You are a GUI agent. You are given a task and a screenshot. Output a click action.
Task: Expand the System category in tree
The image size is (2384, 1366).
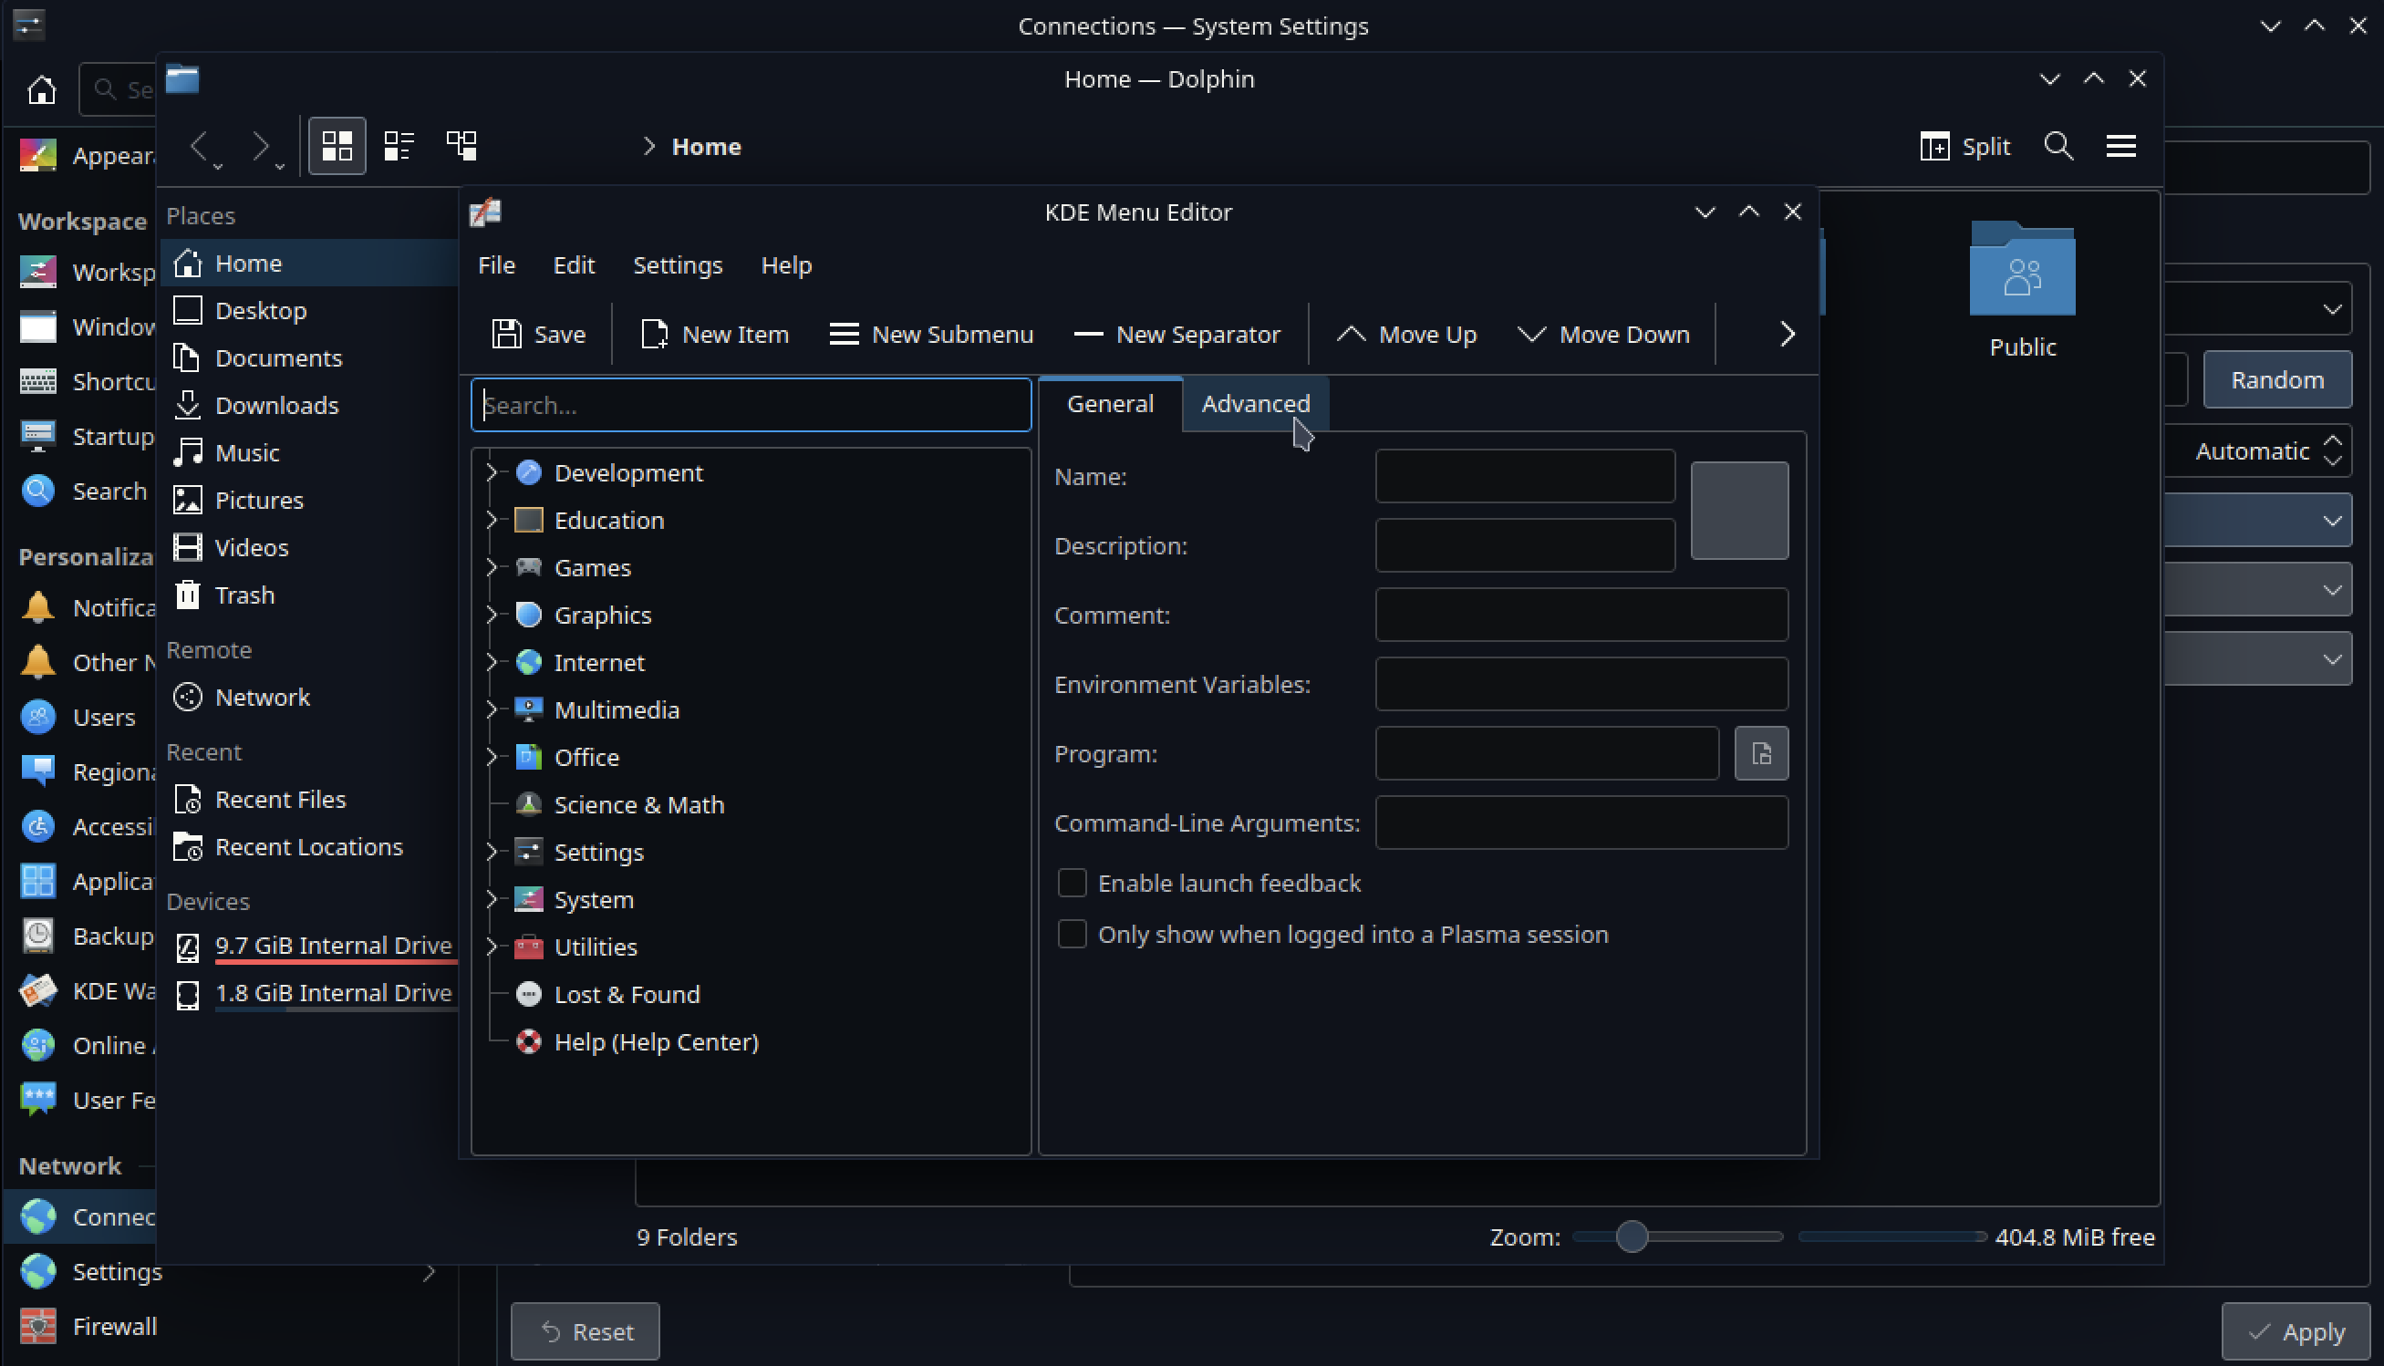(x=491, y=899)
